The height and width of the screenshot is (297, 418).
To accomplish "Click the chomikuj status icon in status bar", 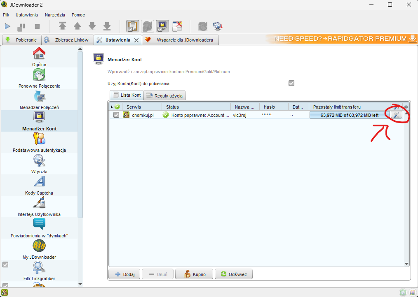I will click(5, 292).
